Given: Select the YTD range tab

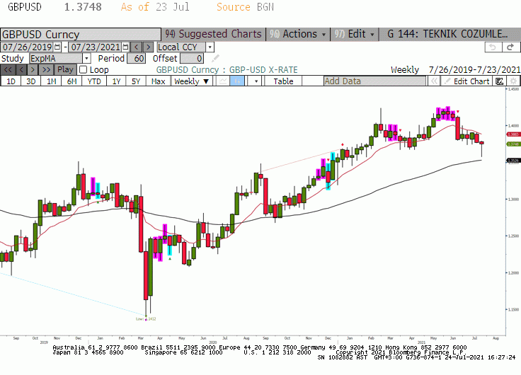Looking at the screenshot, I should point(94,81).
